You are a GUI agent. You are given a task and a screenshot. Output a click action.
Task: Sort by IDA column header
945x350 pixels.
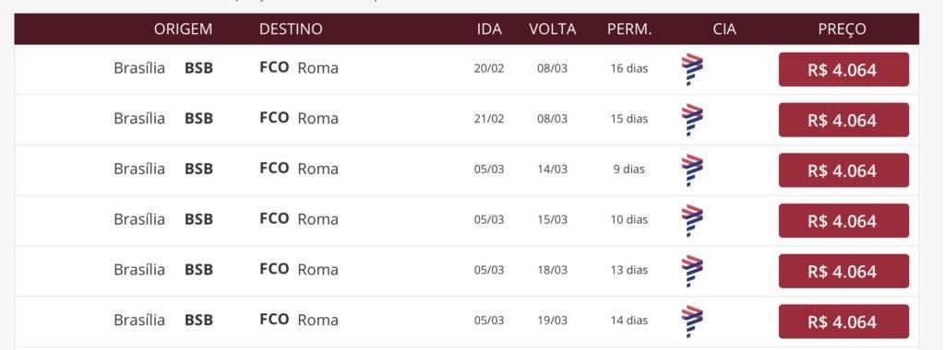click(489, 29)
